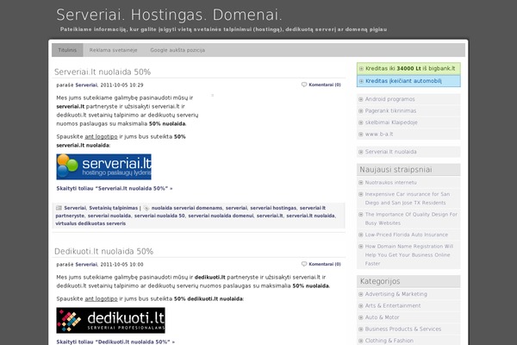
Task: Read more: Skaityti toliau Serveriai.lt nuolaida 50%
Action: point(115,189)
